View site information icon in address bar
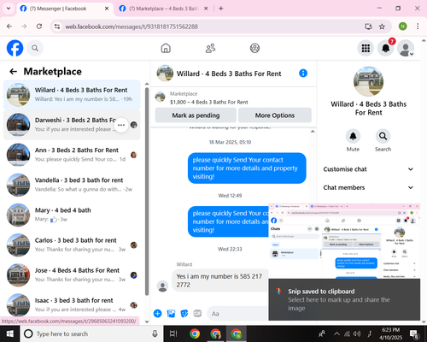Screen dimensions: 427x342 (57, 27)
